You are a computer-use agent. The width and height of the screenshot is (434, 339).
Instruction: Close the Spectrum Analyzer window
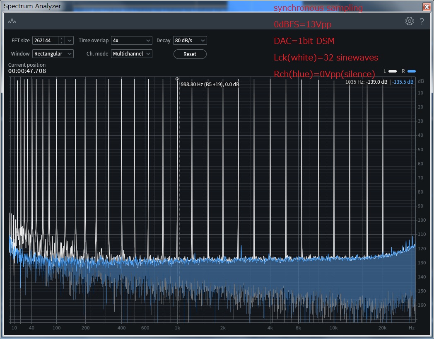coord(427,7)
